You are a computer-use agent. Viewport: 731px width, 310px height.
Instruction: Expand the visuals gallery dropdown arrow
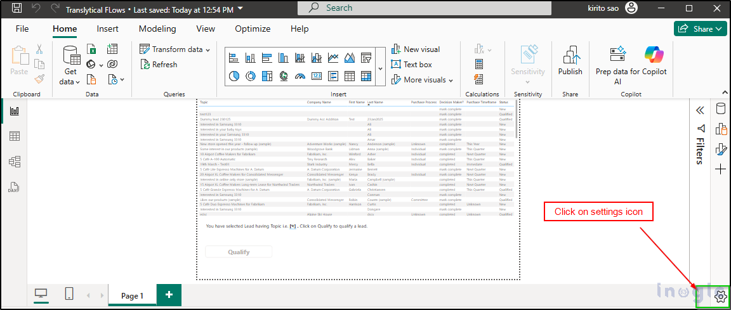click(x=380, y=68)
